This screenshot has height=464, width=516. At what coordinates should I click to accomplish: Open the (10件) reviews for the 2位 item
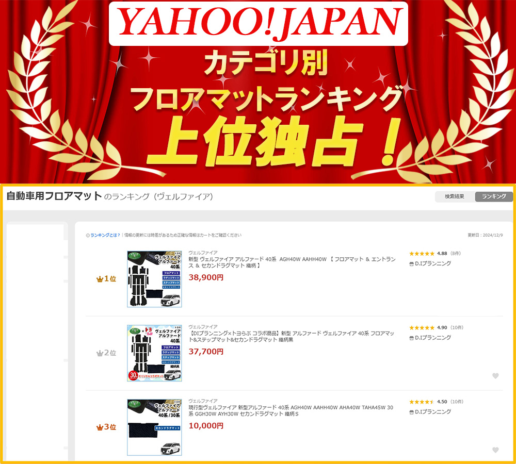coord(457,328)
